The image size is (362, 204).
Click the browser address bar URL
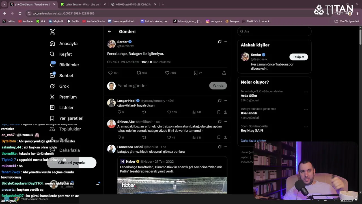click(x=64, y=13)
